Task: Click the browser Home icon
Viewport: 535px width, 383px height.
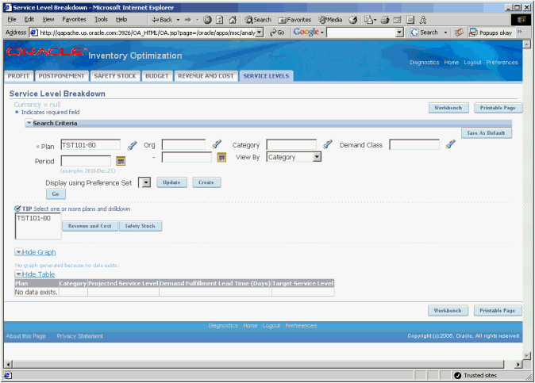Action: 233,20
